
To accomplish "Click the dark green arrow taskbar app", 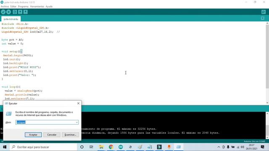I will [159, 147].
